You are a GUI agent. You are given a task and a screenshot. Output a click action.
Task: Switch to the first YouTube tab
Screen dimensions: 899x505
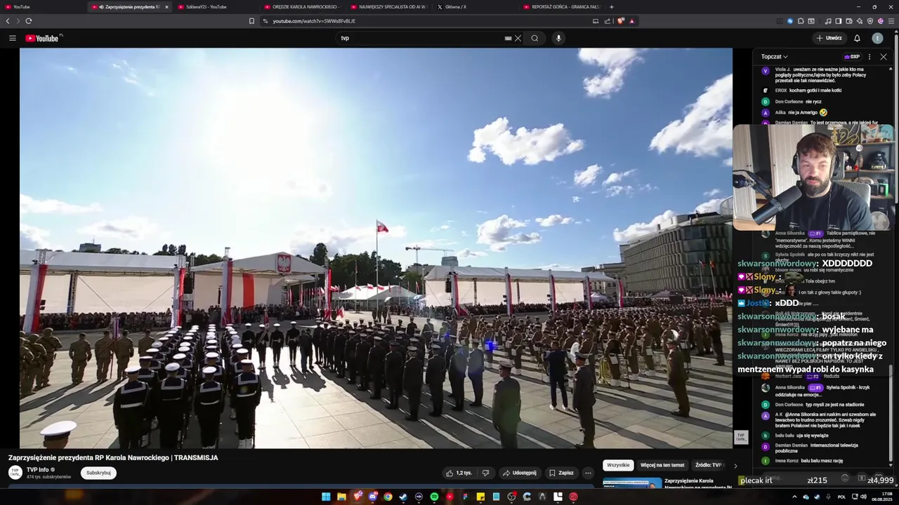[x=42, y=7]
